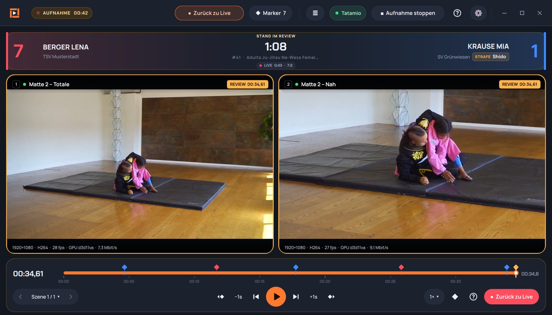This screenshot has height=315, width=552.
Task: Open the 1× playback speed dropdown
Action: click(434, 297)
